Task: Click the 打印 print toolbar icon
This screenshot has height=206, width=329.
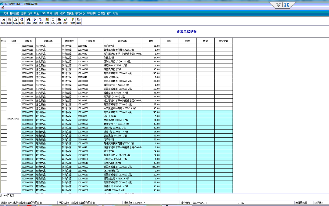Action: click(9, 21)
